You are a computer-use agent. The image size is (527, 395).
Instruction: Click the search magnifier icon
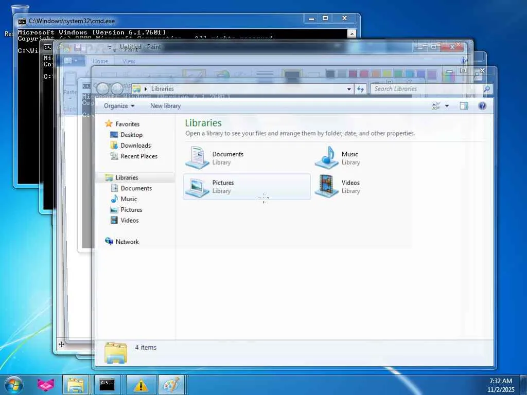pos(487,88)
